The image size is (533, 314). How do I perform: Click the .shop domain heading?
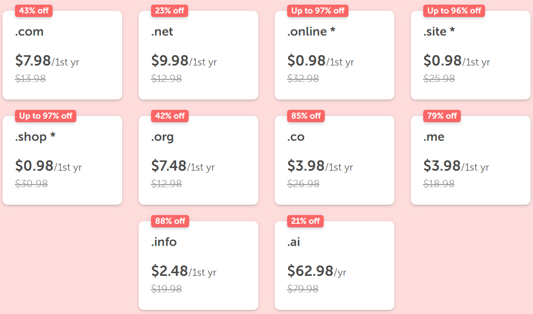click(x=35, y=137)
